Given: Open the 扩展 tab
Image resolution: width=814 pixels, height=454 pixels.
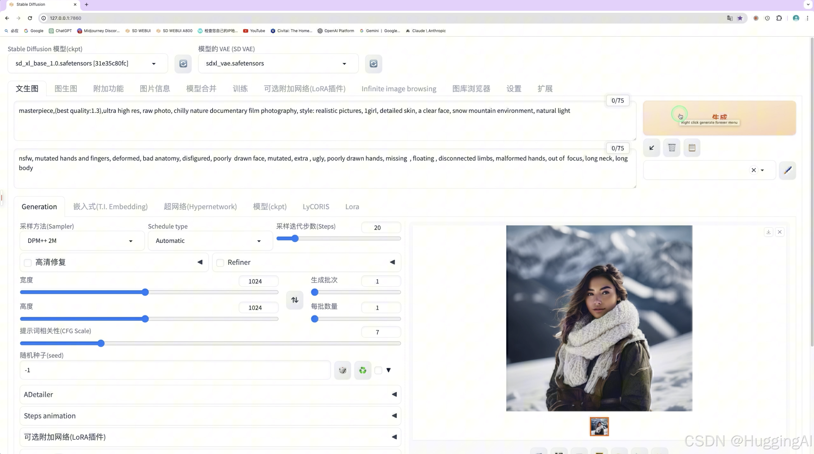Looking at the screenshot, I should (x=545, y=89).
